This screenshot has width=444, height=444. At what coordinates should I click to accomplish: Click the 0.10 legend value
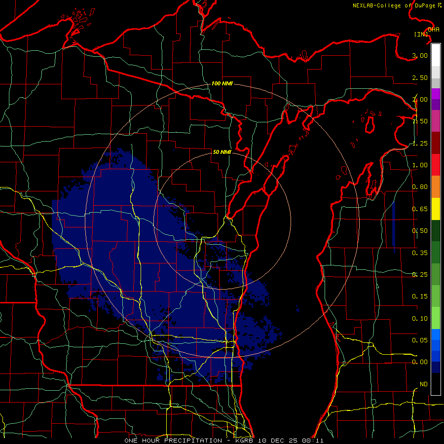(x=420, y=319)
